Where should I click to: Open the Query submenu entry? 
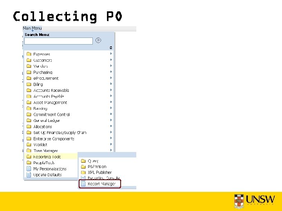point(93,161)
